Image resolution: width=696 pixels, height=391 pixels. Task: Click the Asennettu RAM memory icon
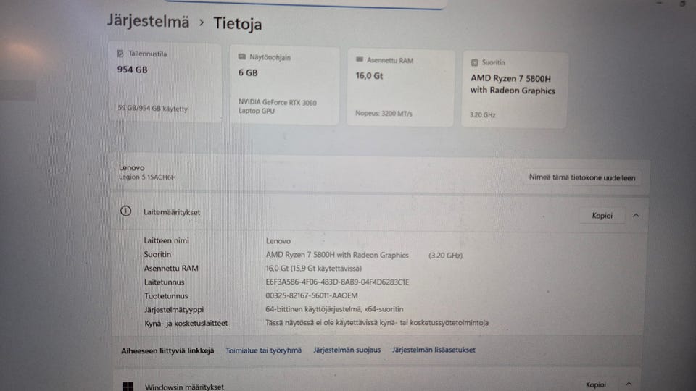[359, 60]
